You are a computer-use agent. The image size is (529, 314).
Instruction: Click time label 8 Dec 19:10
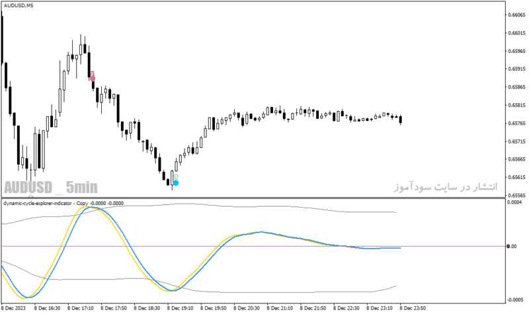[180, 308]
